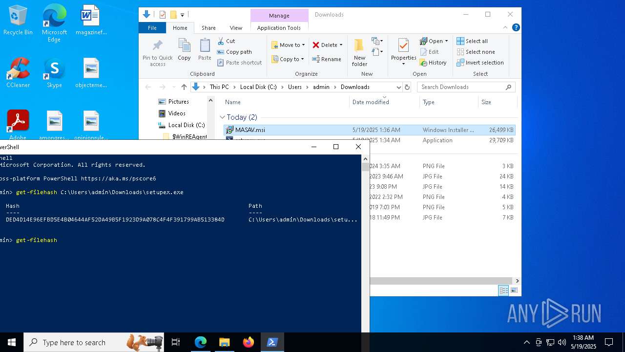Open the Move to dropdown
Image resolution: width=625 pixels, height=352 pixels.
288,45
